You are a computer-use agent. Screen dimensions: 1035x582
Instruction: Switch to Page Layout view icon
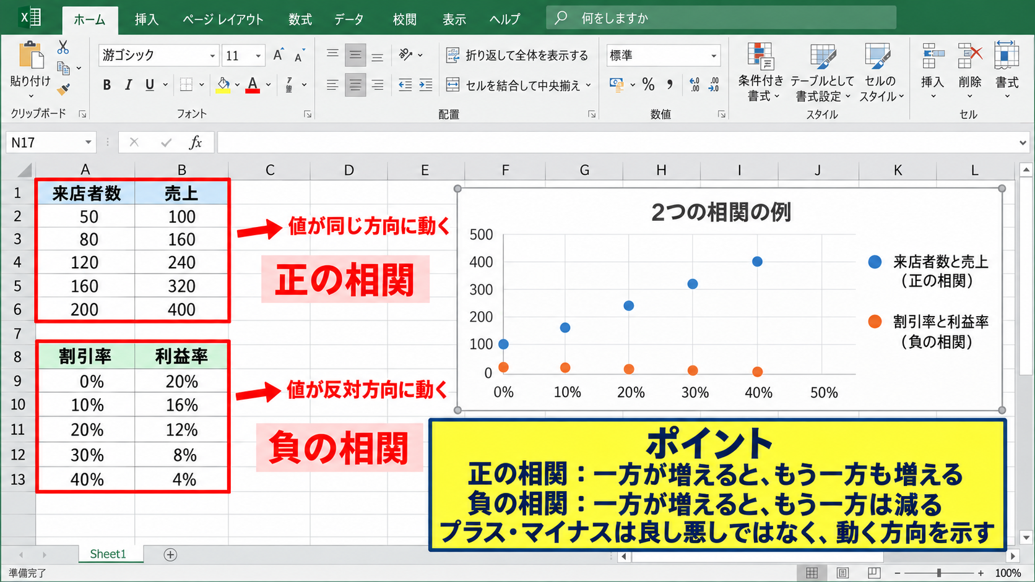click(x=842, y=573)
